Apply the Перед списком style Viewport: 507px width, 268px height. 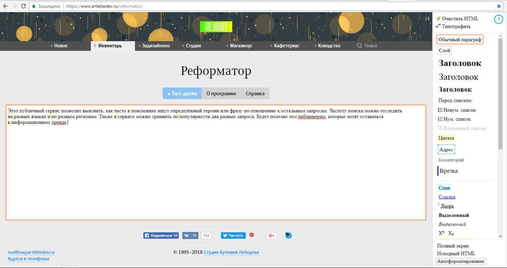pyautogui.click(x=456, y=101)
